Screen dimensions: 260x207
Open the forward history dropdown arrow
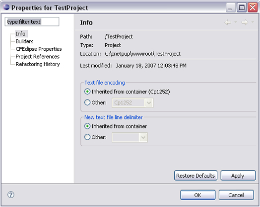[x=253, y=22]
